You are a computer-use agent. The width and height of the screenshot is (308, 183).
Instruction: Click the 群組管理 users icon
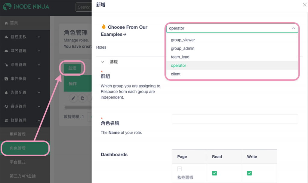tap(6, 120)
